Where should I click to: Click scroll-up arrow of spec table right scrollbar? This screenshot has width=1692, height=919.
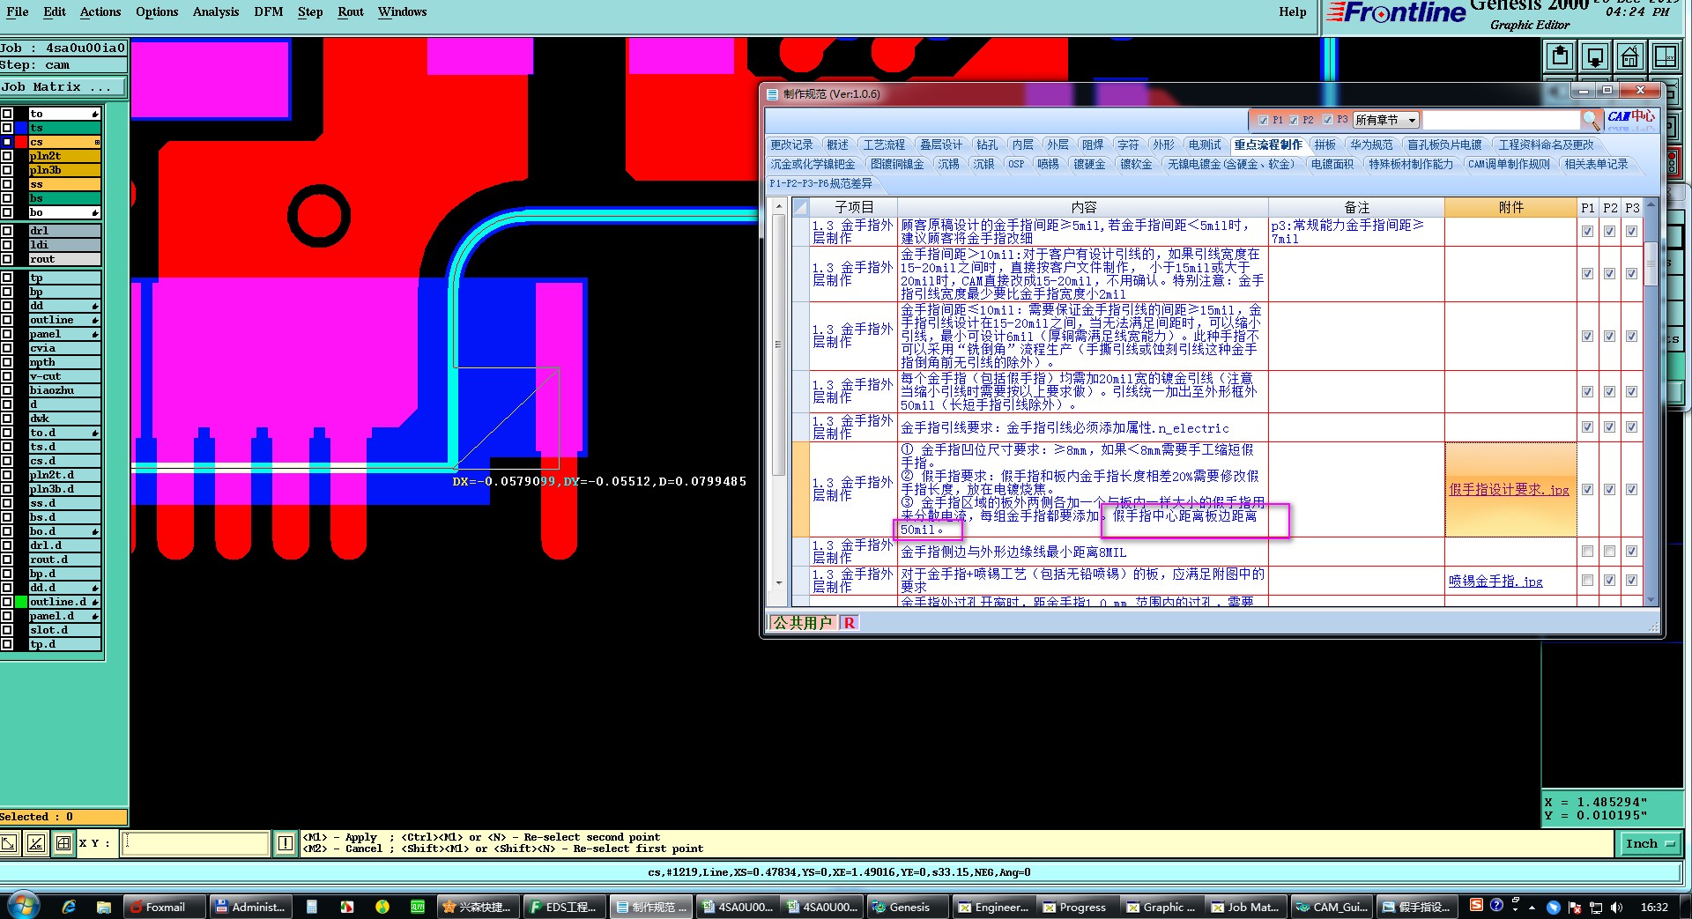[1651, 205]
